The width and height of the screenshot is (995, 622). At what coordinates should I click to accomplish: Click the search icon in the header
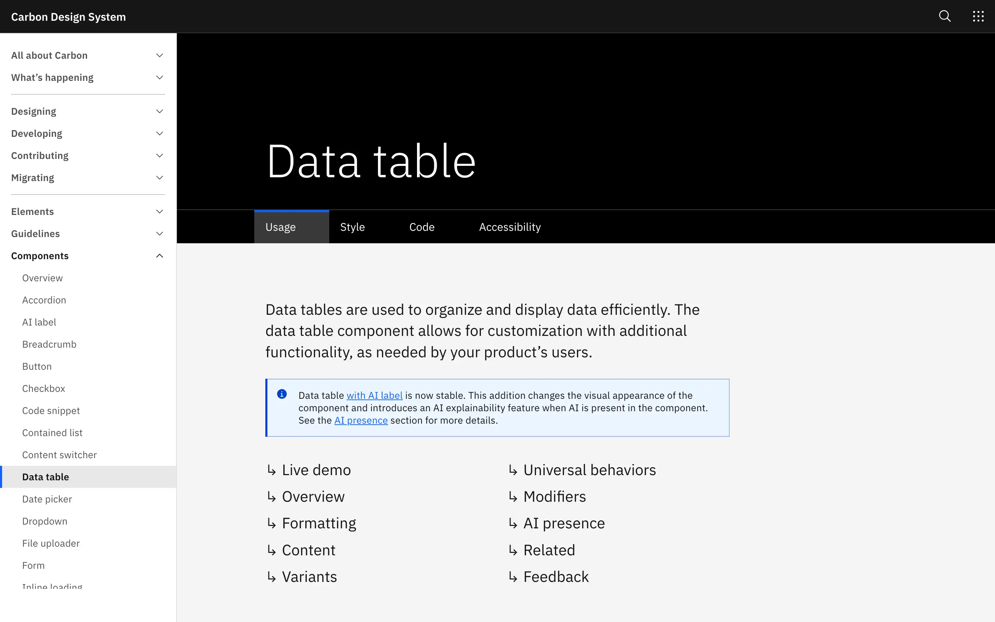click(x=945, y=16)
